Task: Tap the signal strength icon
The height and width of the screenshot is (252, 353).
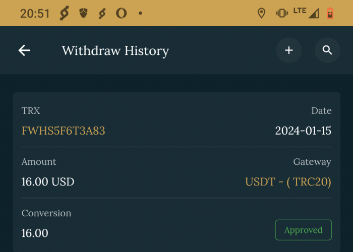Action: click(314, 14)
